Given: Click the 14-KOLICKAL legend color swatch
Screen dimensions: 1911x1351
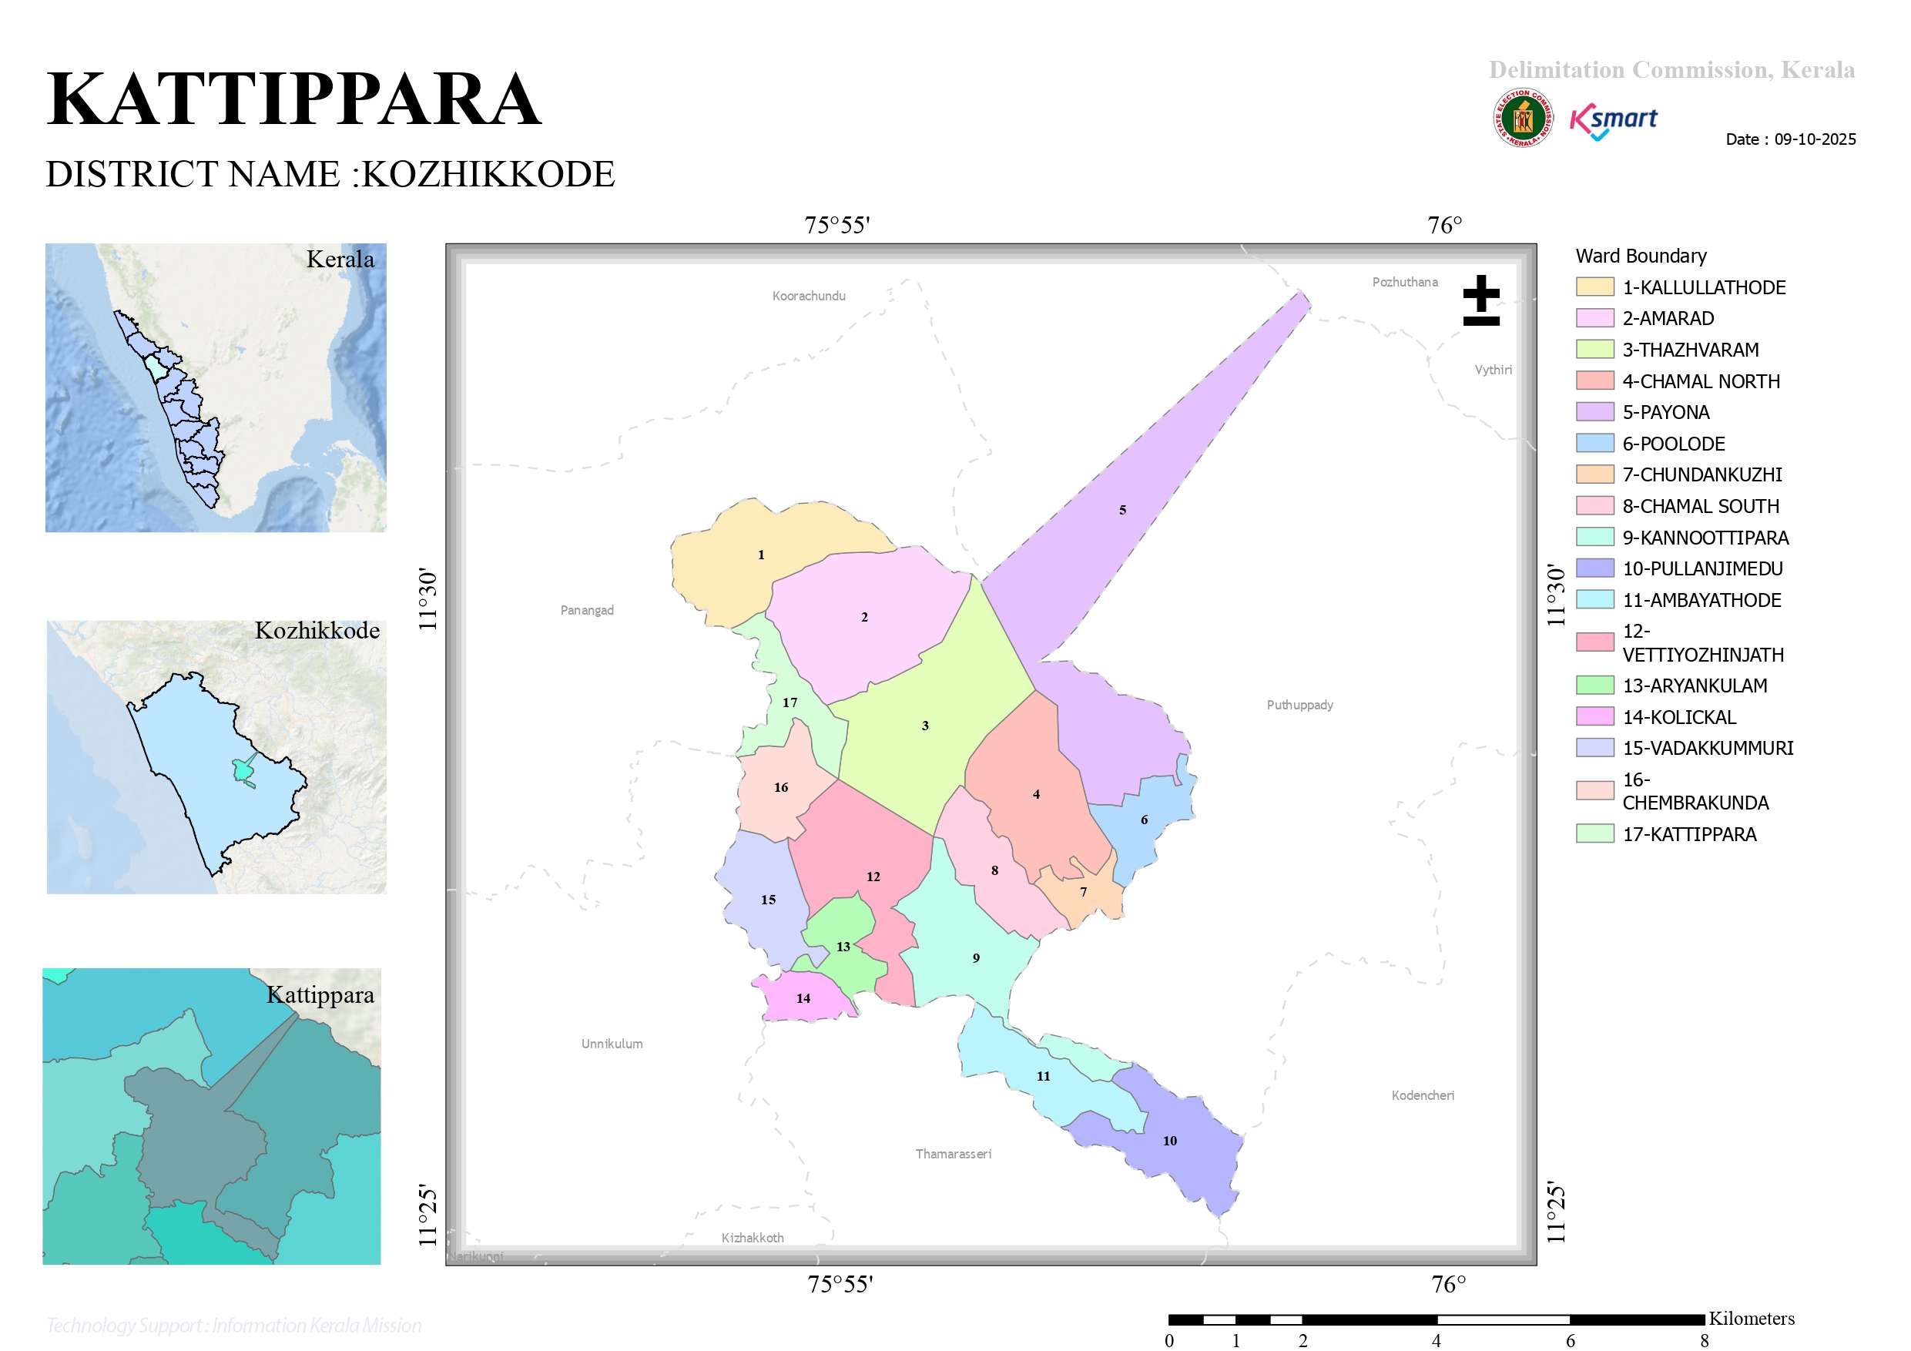Looking at the screenshot, I should coord(1594,716).
